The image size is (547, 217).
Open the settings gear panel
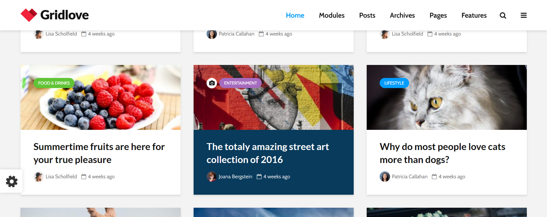click(12, 181)
